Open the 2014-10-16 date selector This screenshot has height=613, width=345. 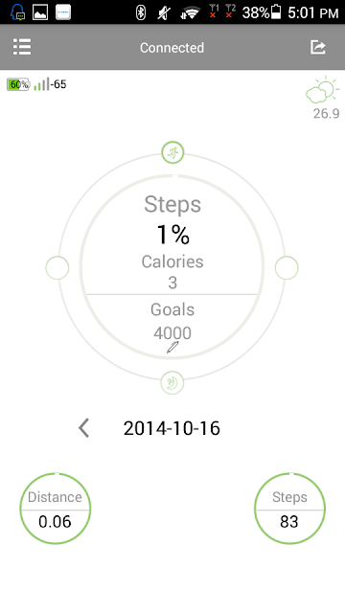172,428
